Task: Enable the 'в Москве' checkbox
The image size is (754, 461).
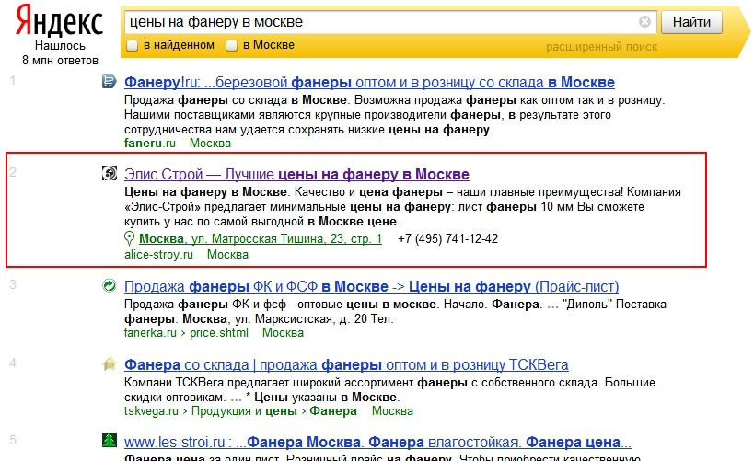Action: click(232, 46)
